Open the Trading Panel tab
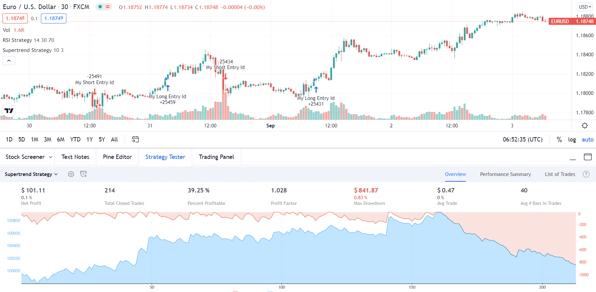Viewport: 596px width, 292px height. (x=217, y=157)
